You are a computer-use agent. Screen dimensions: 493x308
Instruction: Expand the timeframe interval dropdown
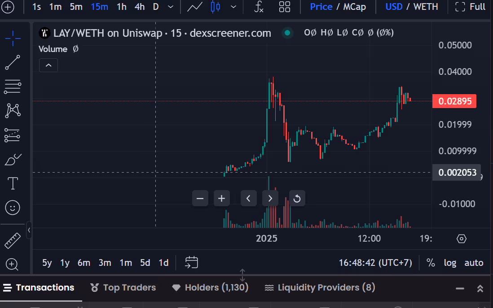click(170, 7)
